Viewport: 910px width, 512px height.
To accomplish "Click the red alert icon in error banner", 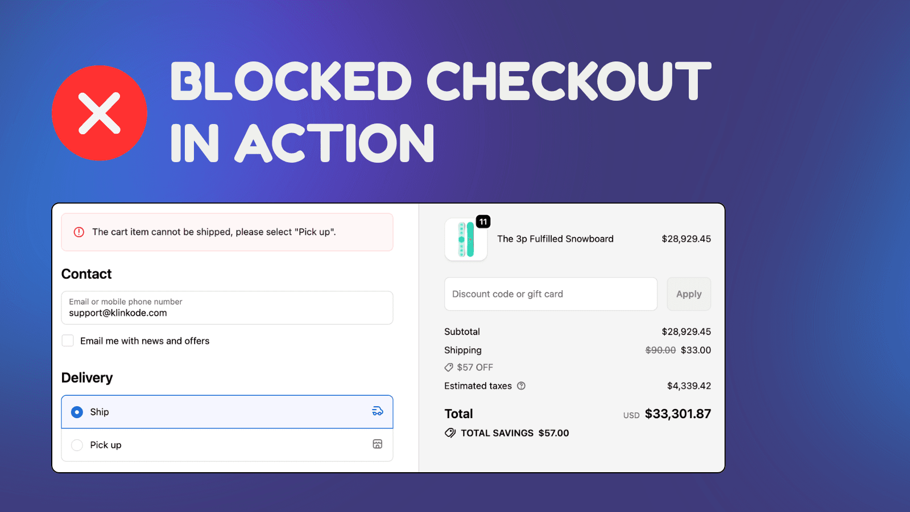I will [78, 232].
